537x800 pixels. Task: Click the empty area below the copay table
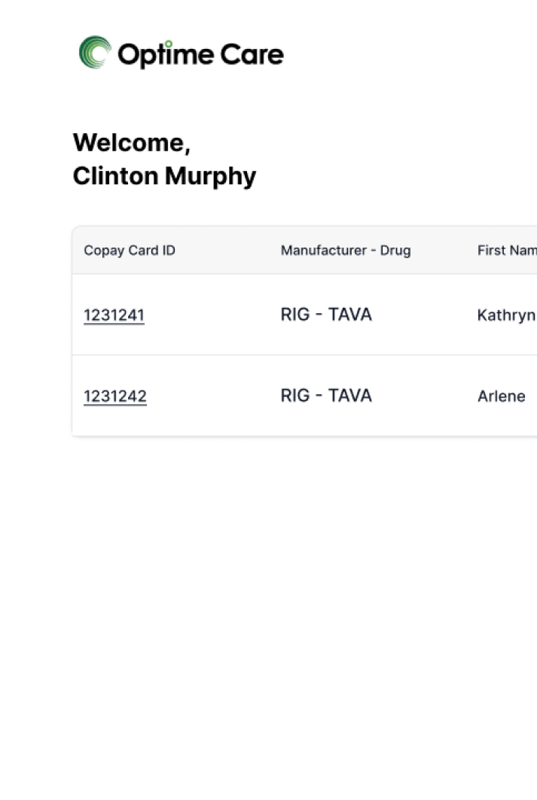point(301,602)
